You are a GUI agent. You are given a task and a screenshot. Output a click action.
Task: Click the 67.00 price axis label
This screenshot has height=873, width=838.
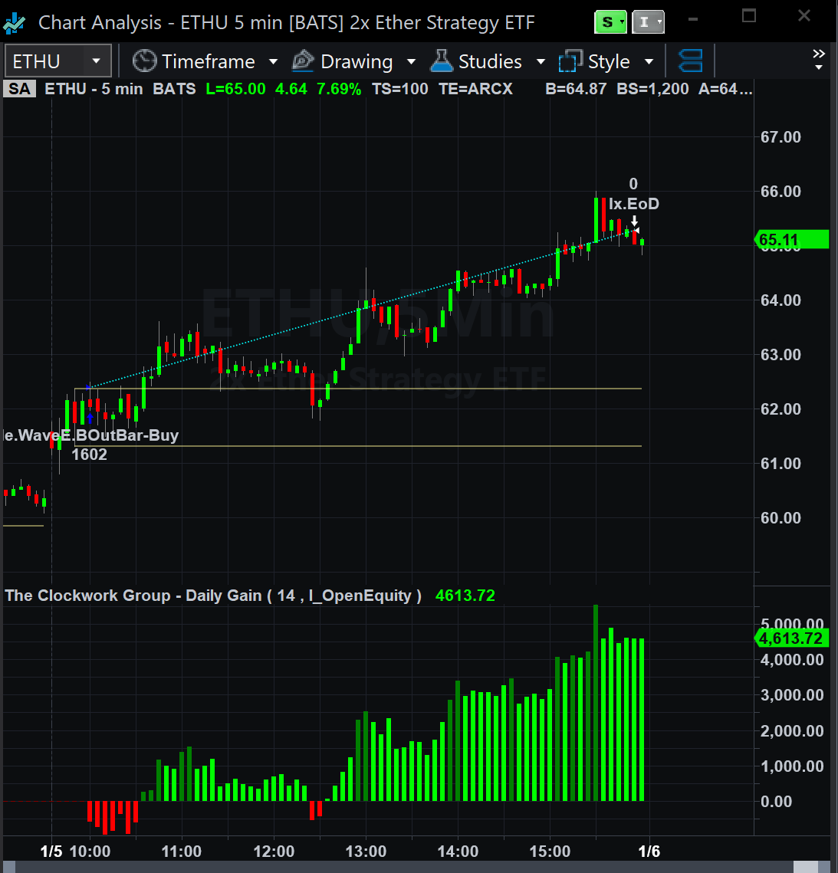(x=780, y=137)
